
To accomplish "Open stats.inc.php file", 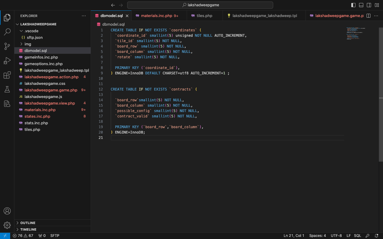I will pos(52,123).
